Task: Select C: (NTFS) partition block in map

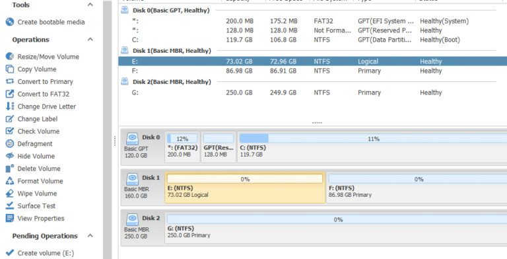Action: click(372, 147)
